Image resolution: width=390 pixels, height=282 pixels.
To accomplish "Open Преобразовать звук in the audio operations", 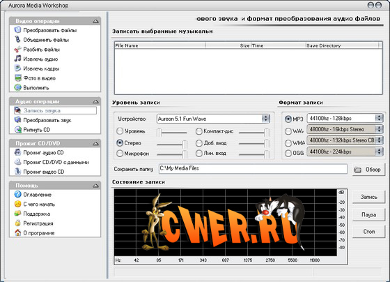I will click(x=47, y=120).
